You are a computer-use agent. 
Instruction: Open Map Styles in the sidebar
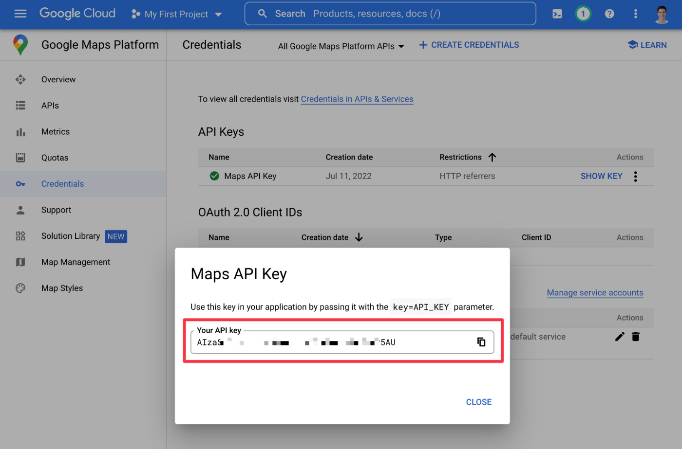[x=83, y=288]
